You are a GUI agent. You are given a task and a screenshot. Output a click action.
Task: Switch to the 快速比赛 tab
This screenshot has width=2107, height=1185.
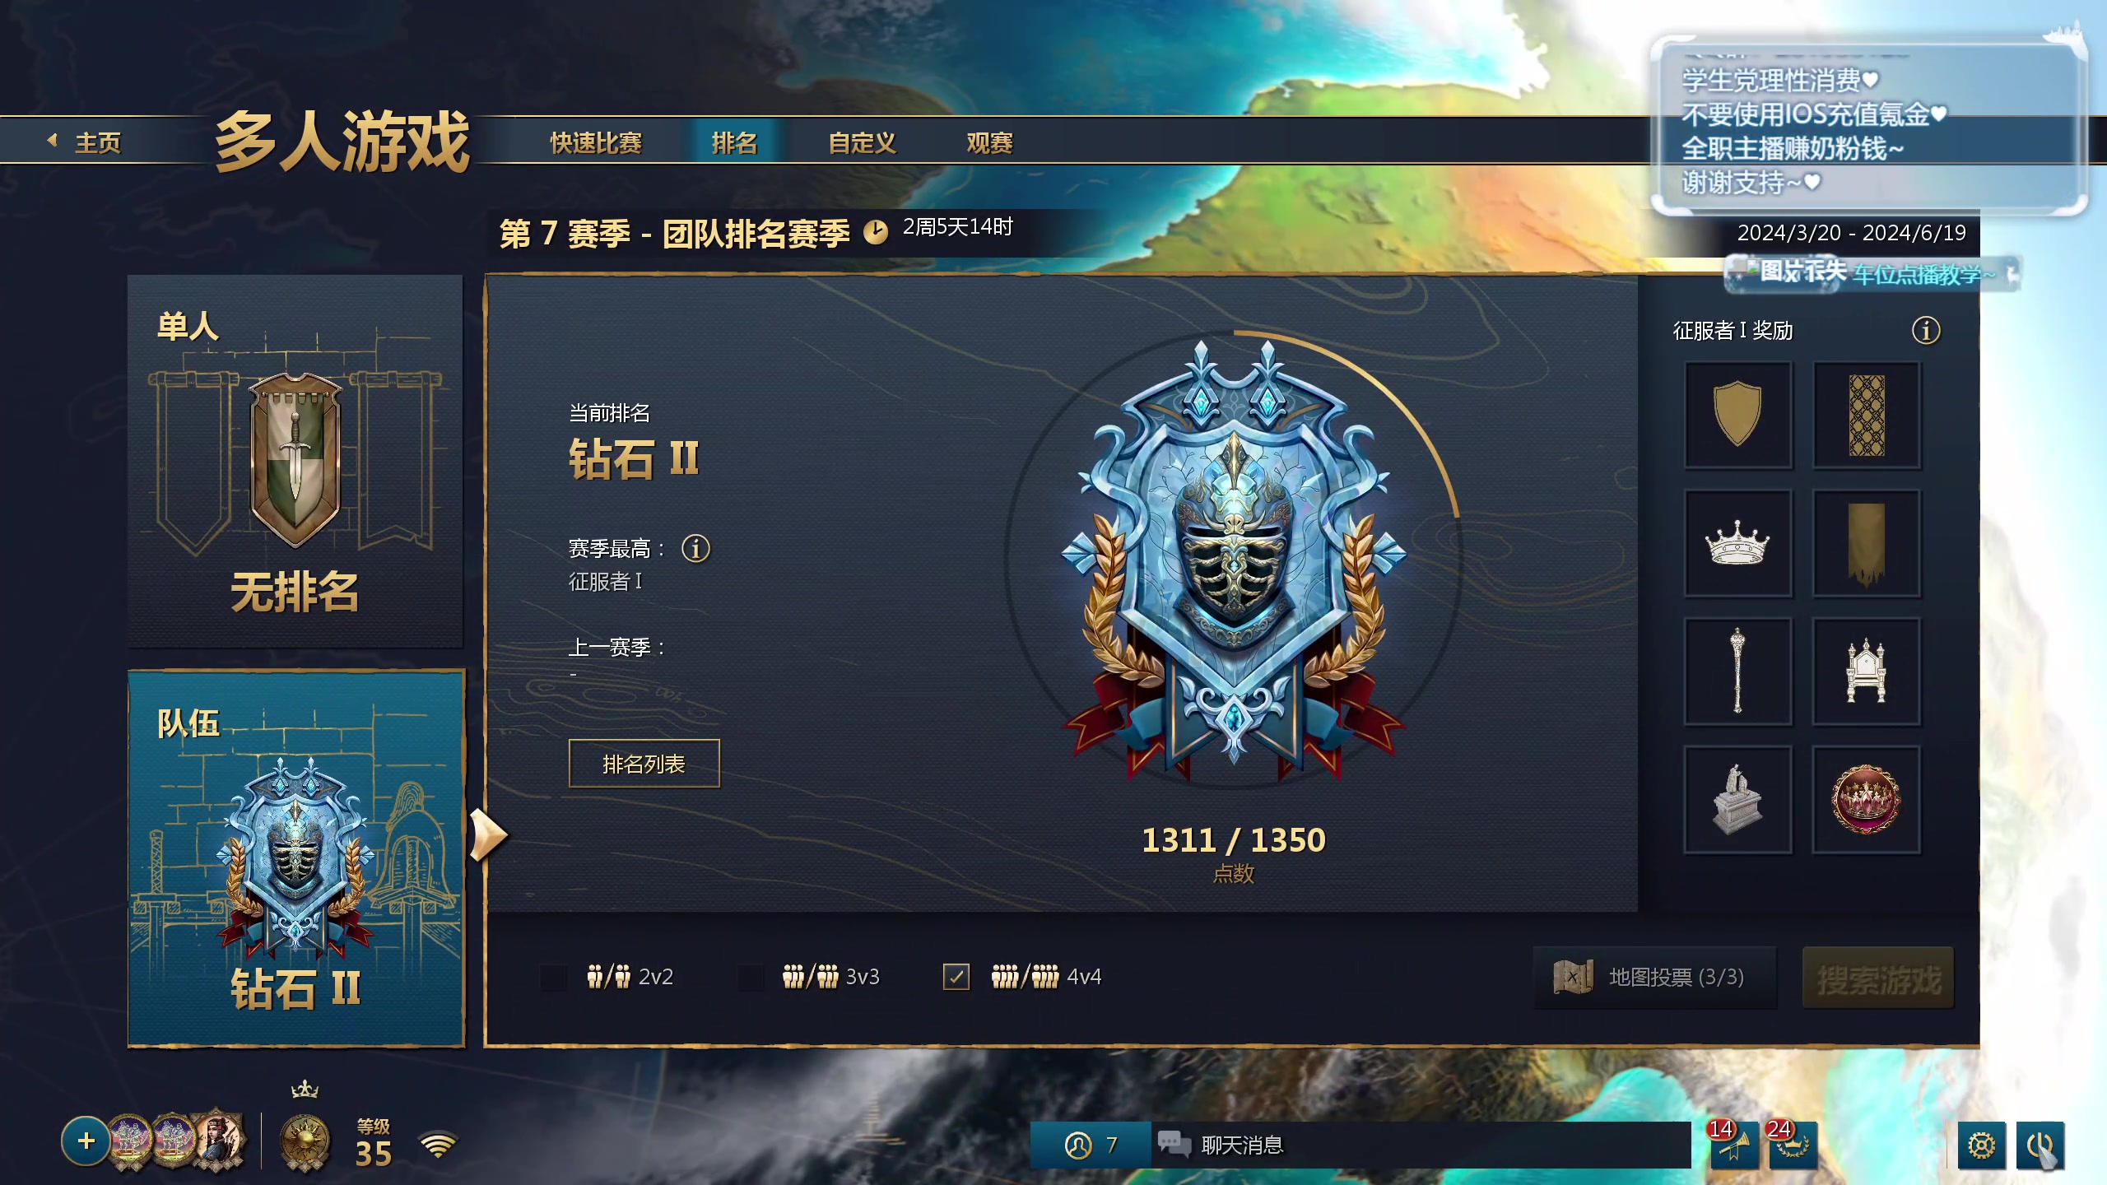[596, 142]
